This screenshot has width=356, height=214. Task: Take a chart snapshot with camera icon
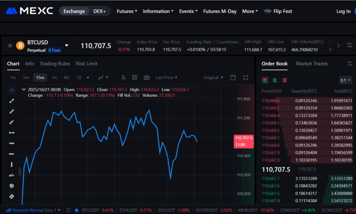[147, 77]
